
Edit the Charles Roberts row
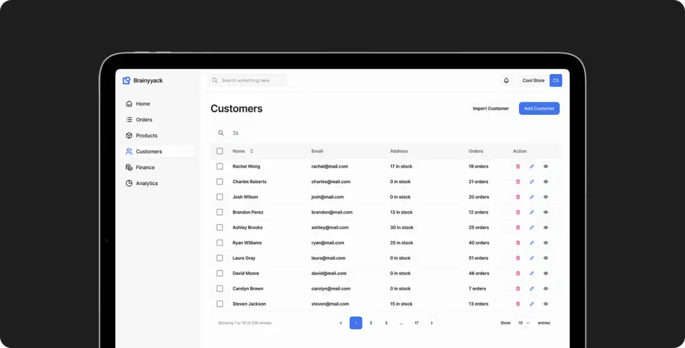[x=532, y=182]
